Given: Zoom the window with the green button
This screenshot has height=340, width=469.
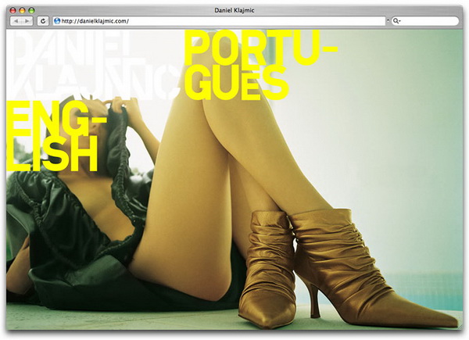Looking at the screenshot, I should [31, 10].
